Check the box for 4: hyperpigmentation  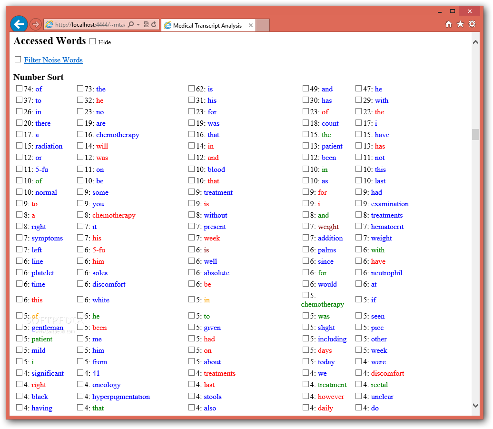pos(80,396)
